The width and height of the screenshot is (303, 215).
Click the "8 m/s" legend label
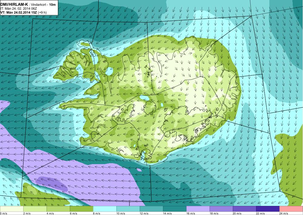coord(97,213)
